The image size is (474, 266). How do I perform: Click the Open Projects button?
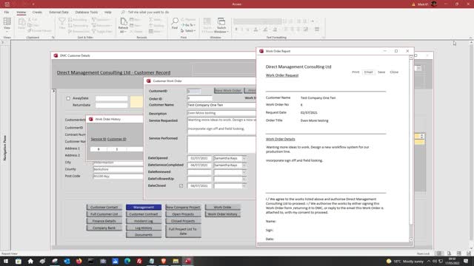183,214
